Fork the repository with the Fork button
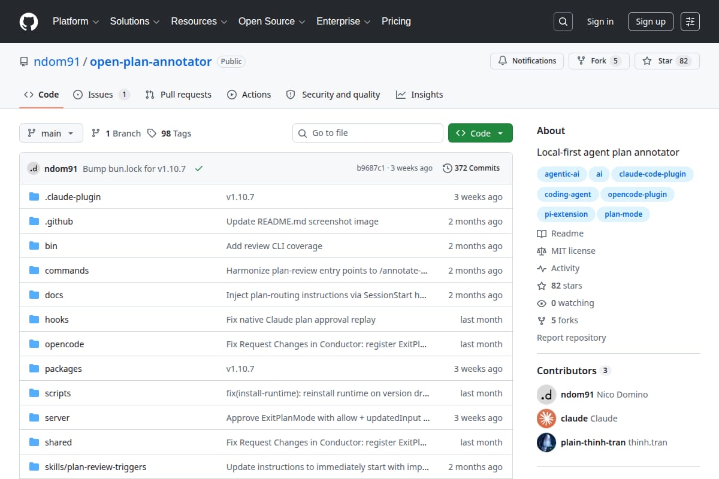Image resolution: width=719 pixels, height=479 pixels. (x=599, y=61)
